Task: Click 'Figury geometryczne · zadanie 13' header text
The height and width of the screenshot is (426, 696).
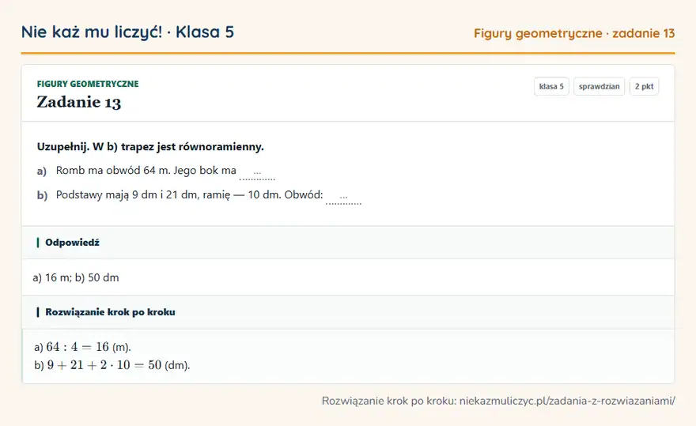Action: pos(574,33)
